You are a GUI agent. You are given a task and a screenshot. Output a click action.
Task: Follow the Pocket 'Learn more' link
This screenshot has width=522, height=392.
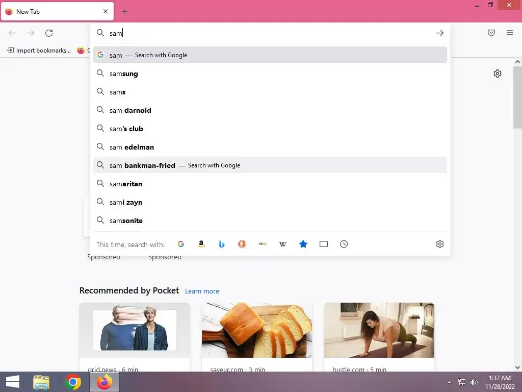pos(202,291)
